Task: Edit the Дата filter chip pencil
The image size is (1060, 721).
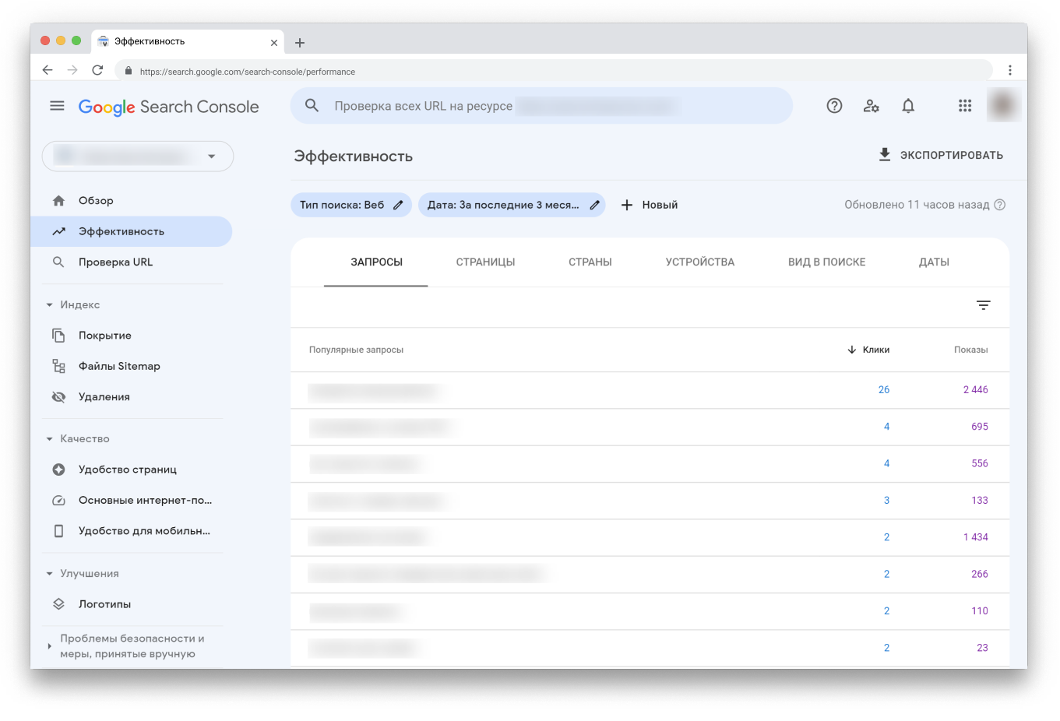Action: [x=594, y=204]
